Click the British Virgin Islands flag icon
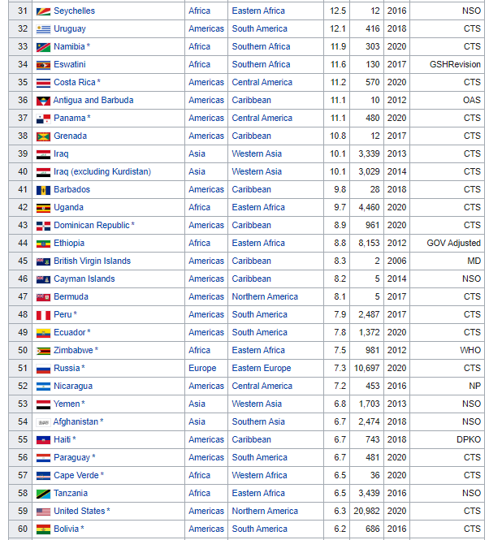Image resolution: width=489 pixels, height=540 pixels. (x=43, y=261)
